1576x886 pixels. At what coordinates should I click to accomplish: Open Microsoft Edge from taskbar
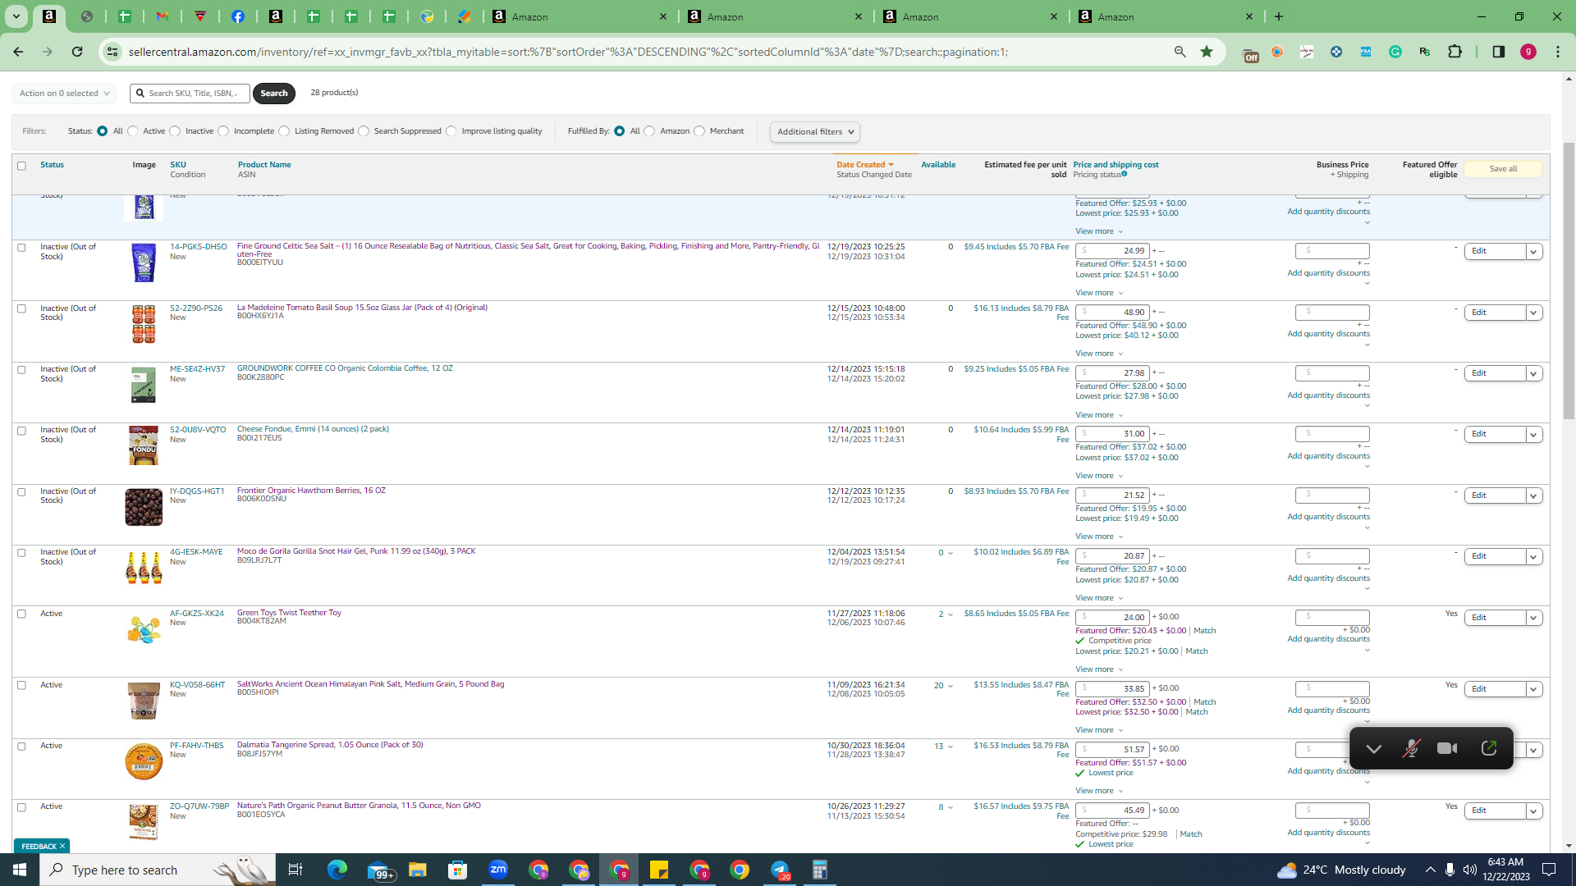click(337, 870)
